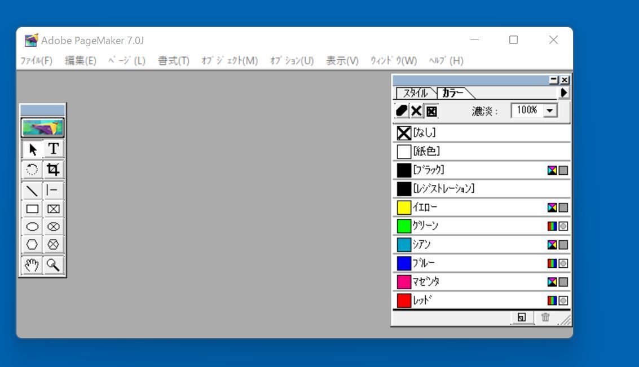Toggle fill-only mode in the color palette
Image resolution: width=639 pixels, height=367 pixels.
pos(402,110)
